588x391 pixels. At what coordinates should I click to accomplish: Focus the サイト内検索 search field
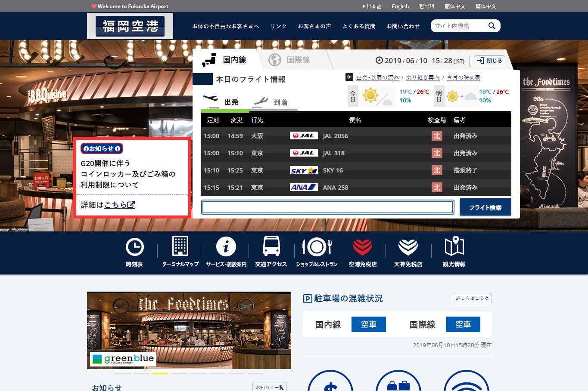[x=459, y=26]
